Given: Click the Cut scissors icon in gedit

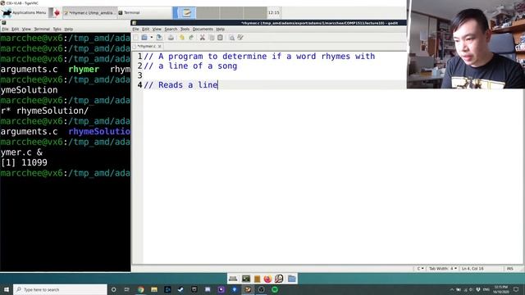Looking at the screenshot, I should point(203,38).
